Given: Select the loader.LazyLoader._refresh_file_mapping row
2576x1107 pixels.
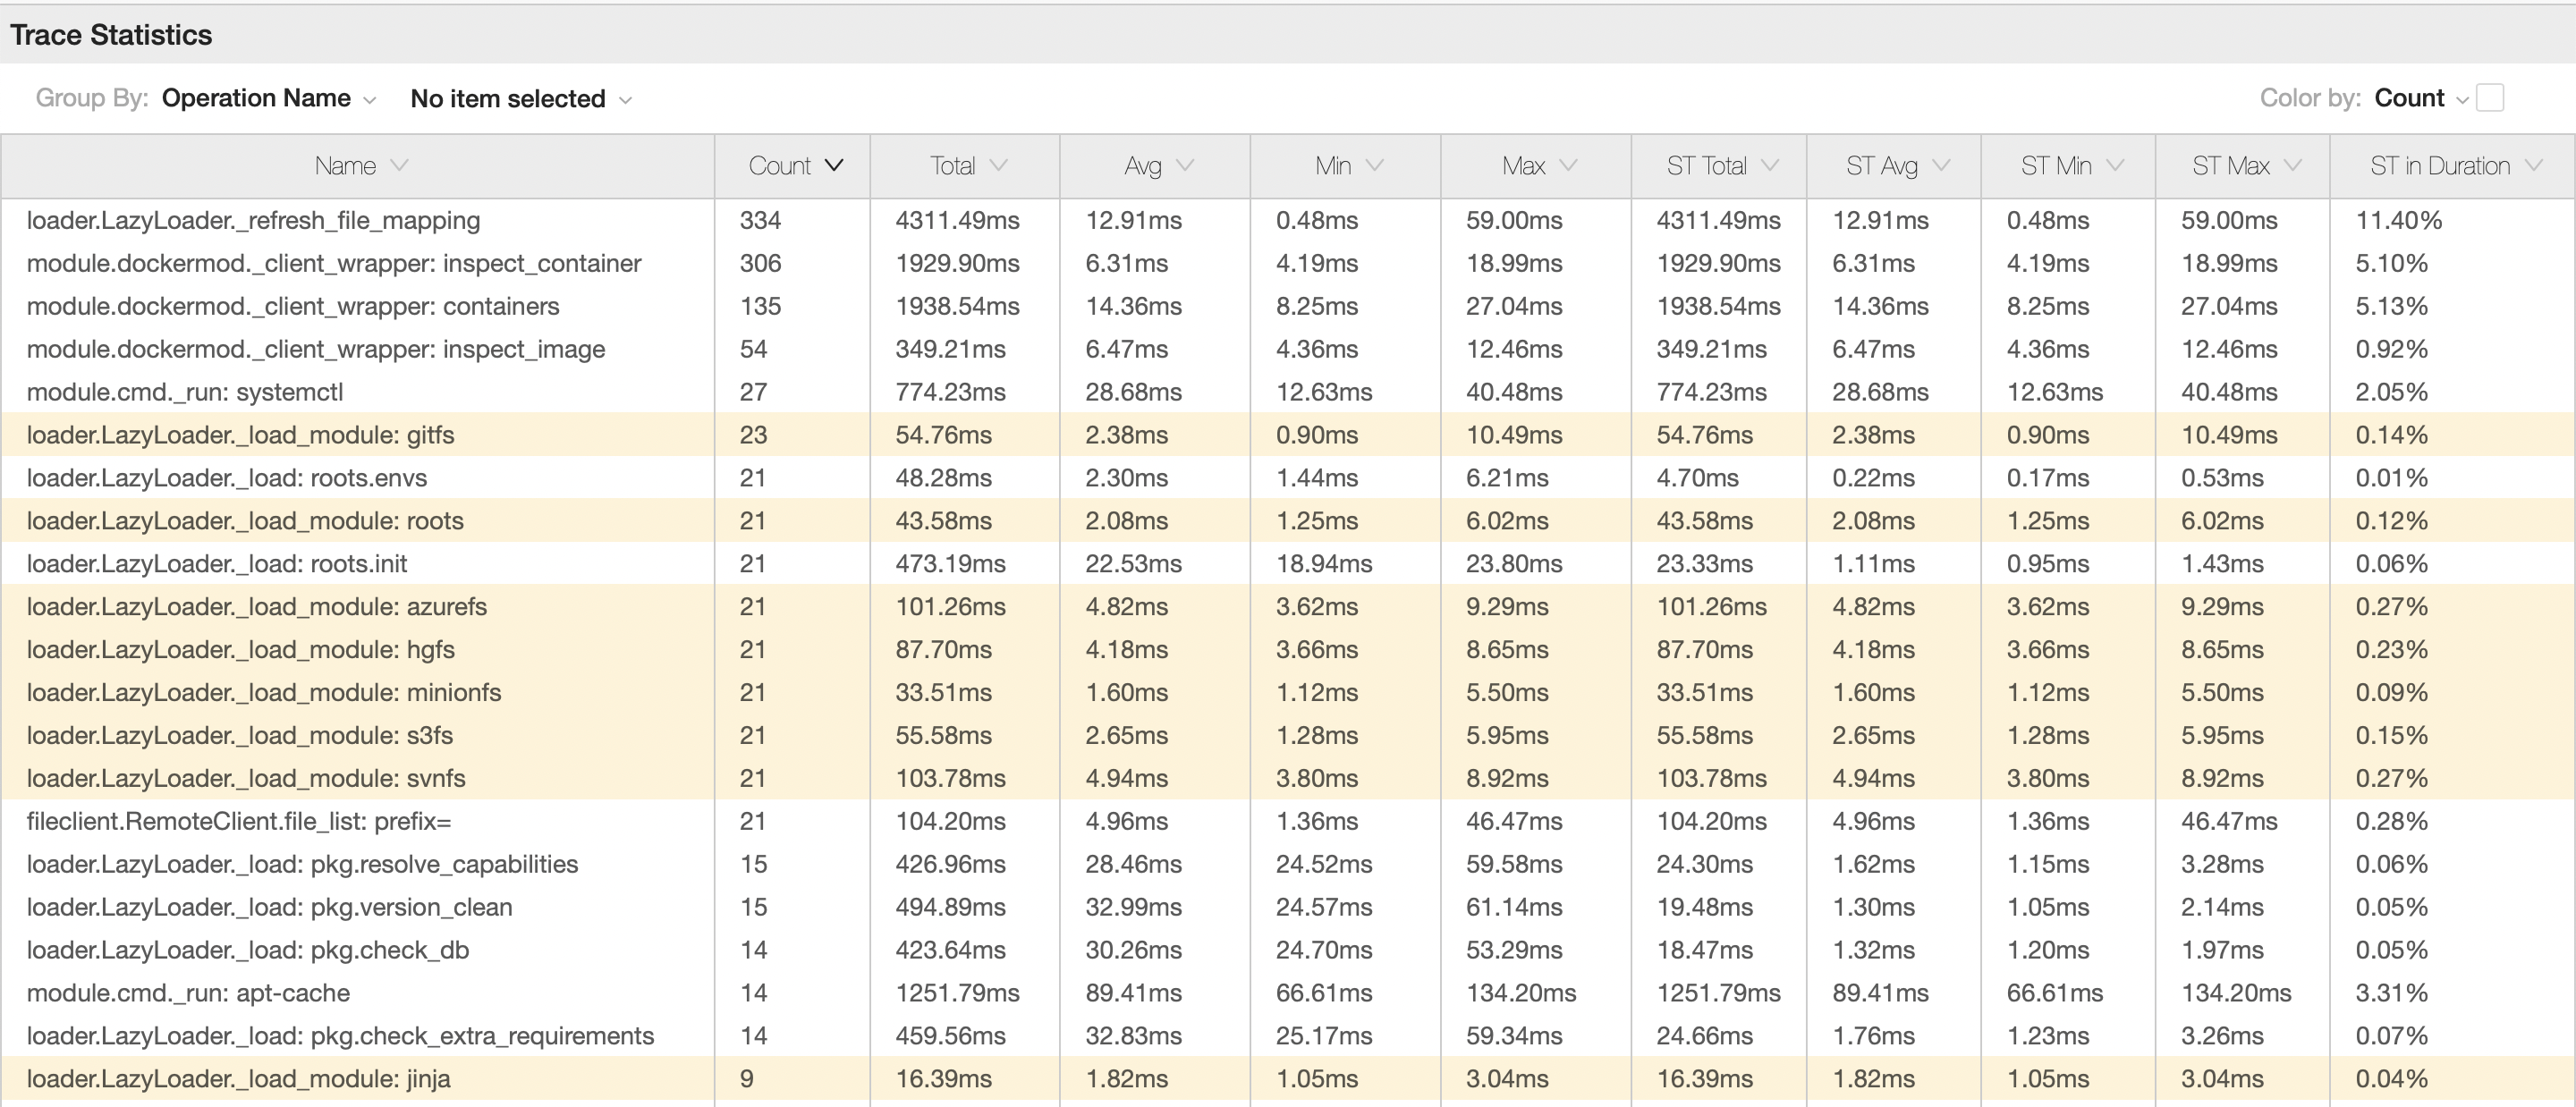Looking at the screenshot, I should (x=253, y=221).
